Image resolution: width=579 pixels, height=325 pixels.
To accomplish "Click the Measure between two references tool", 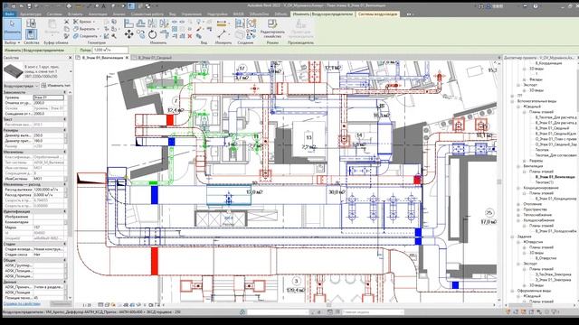I will 222,23.
